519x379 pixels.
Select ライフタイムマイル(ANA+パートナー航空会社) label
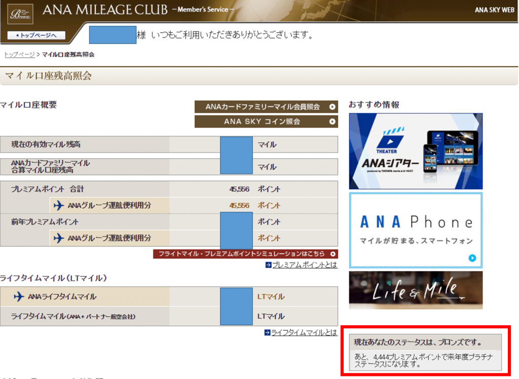tap(73, 317)
